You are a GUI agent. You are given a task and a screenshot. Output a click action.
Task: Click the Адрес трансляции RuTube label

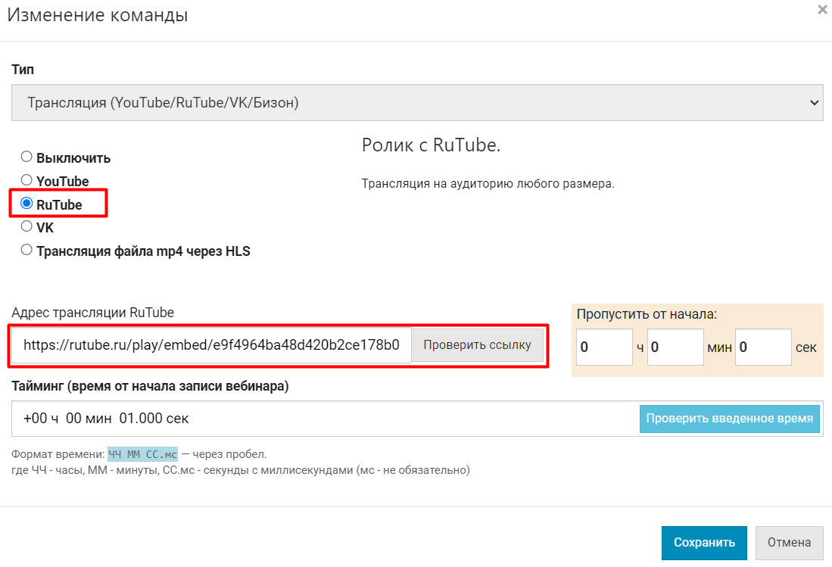coord(92,313)
